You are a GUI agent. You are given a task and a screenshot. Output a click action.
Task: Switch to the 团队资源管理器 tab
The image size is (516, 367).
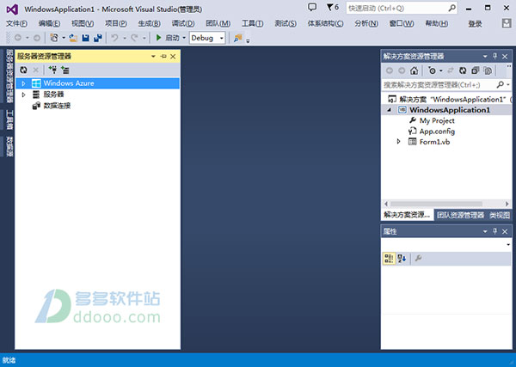tap(460, 215)
